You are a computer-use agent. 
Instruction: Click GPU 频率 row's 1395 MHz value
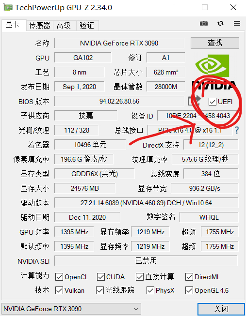tap(74, 232)
